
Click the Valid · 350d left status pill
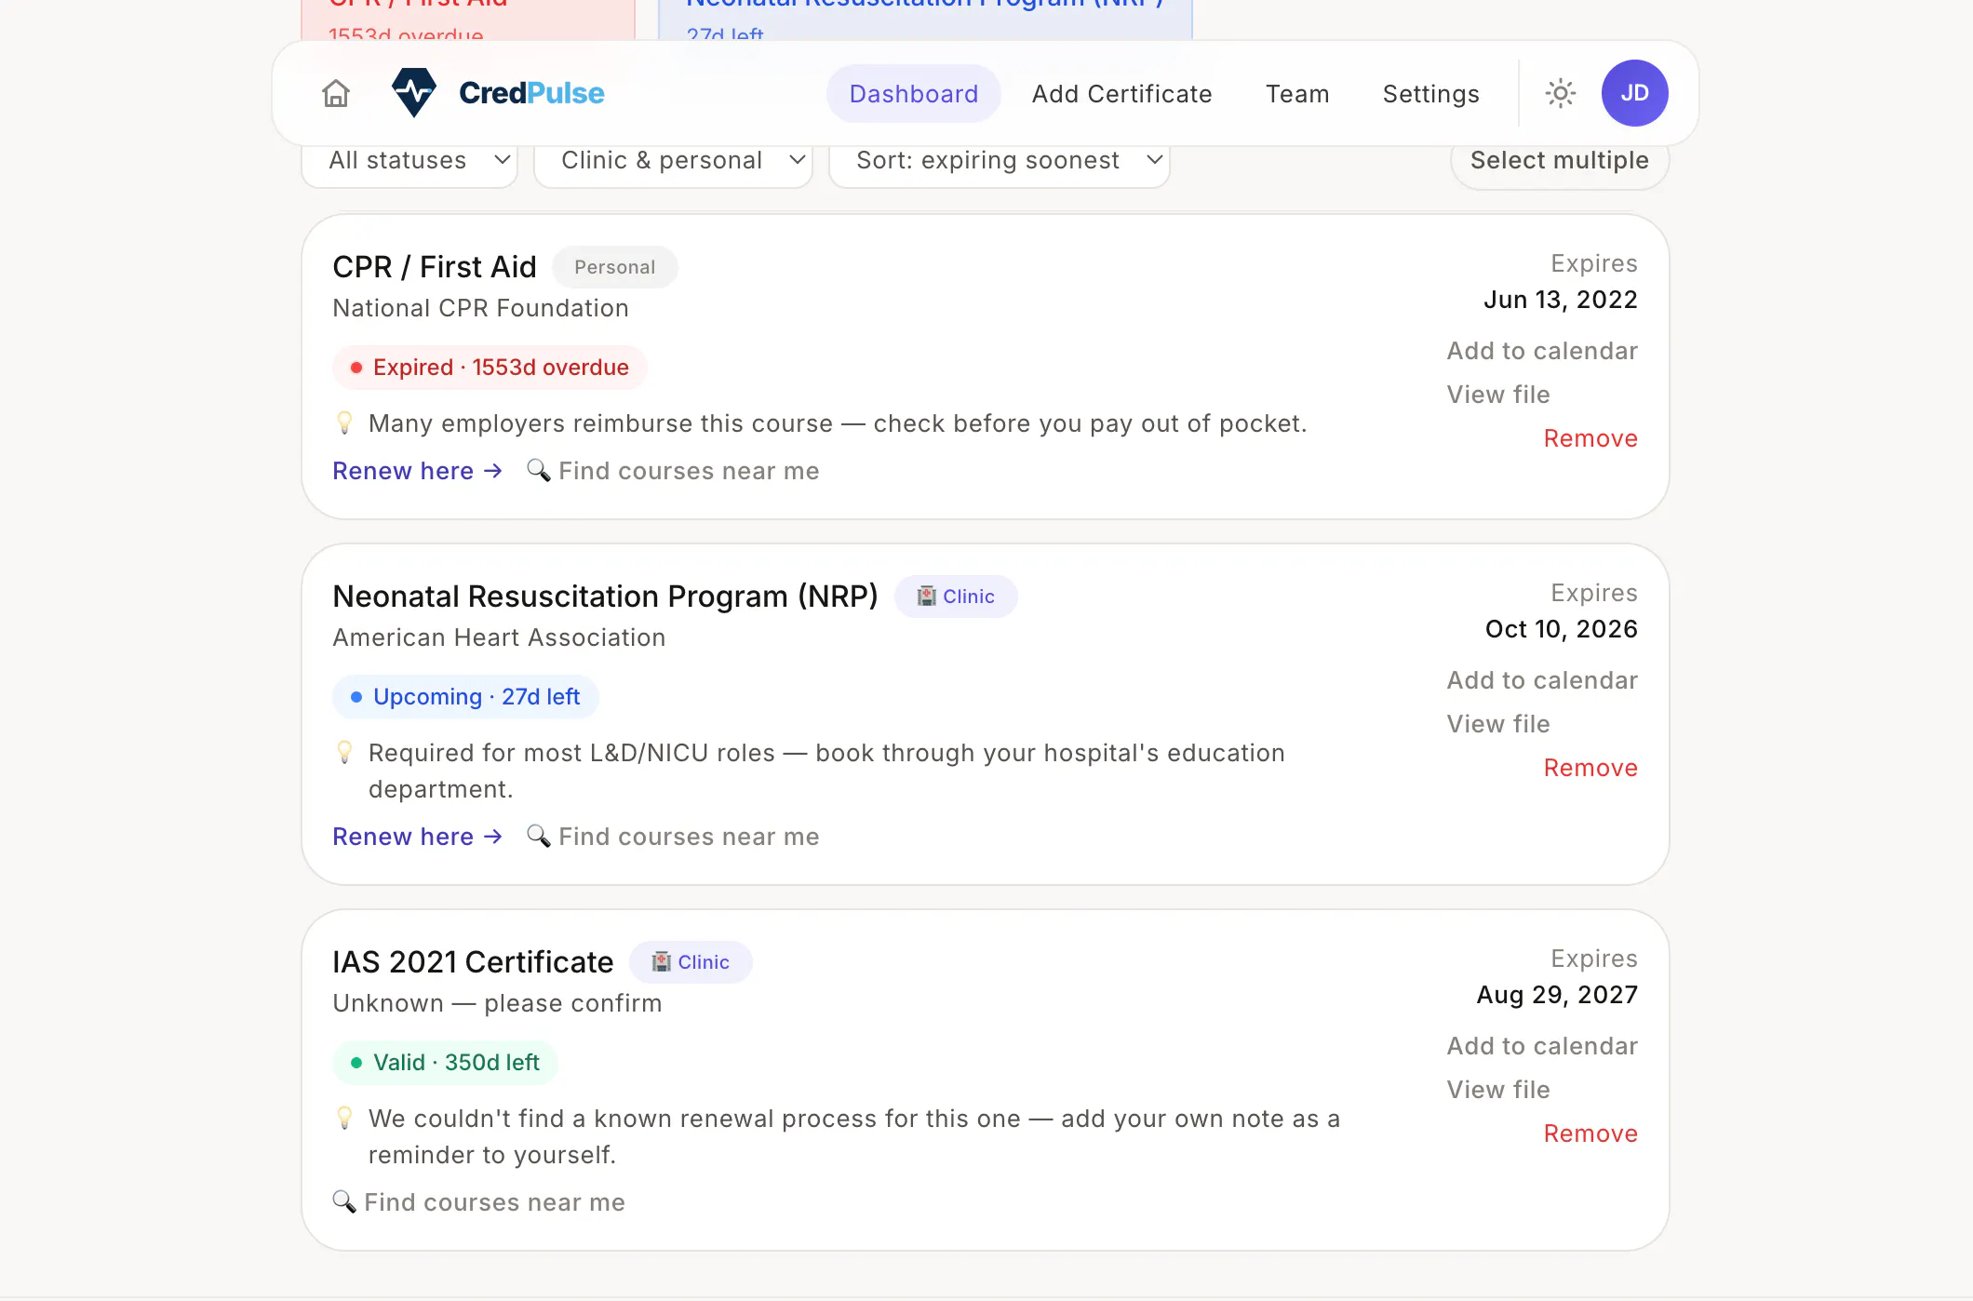[445, 1063]
